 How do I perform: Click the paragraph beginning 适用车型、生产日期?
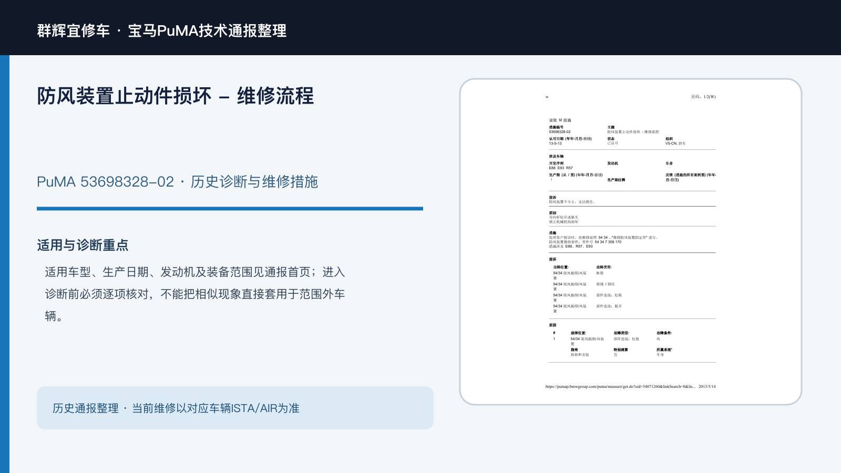[194, 294]
